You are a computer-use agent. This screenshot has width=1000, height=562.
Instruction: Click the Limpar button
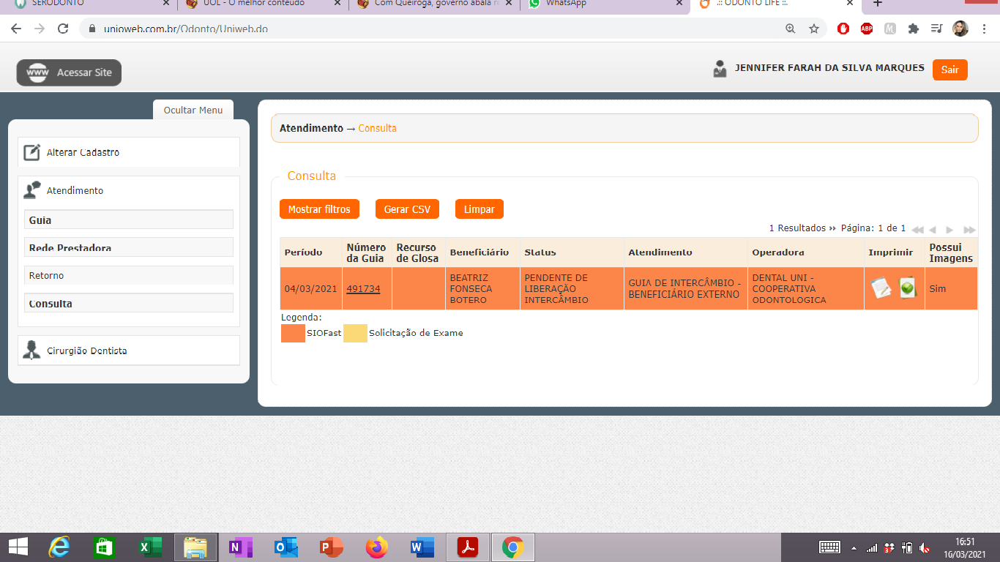[480, 209]
